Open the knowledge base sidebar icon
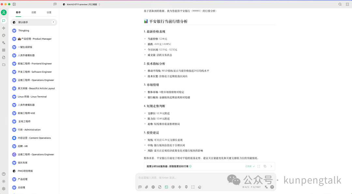Viewport: 352px width, 194px height. click(4, 58)
